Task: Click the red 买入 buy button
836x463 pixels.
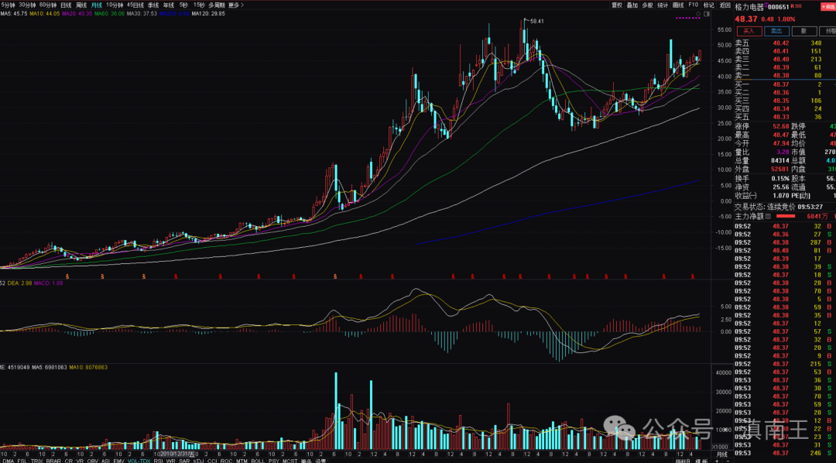Action: point(749,32)
